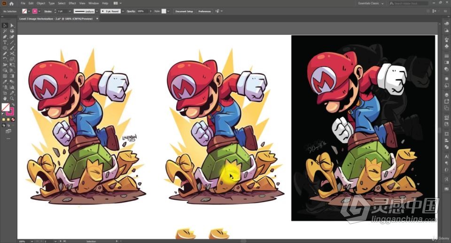451x243 pixels.
Task: Set paint mode to None
Action: (13, 120)
